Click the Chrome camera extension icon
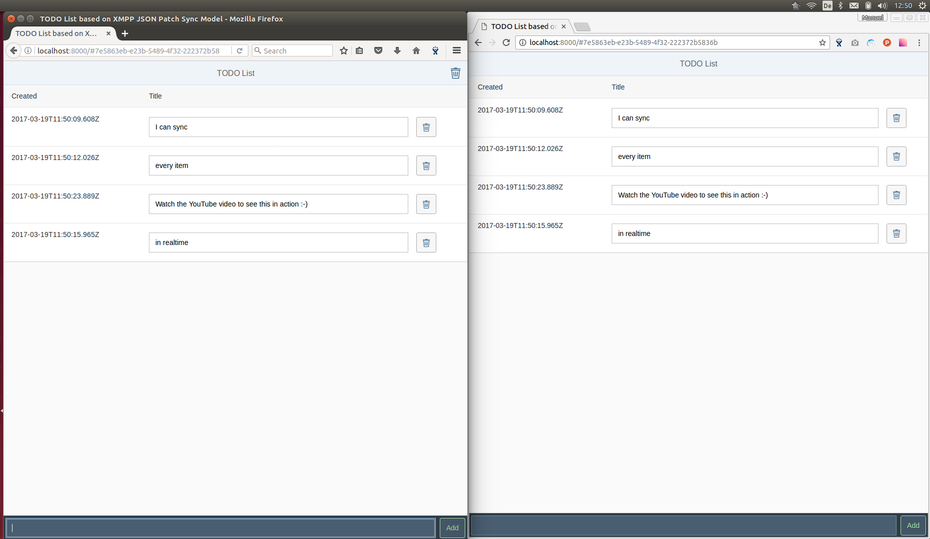The image size is (930, 539). coord(855,42)
